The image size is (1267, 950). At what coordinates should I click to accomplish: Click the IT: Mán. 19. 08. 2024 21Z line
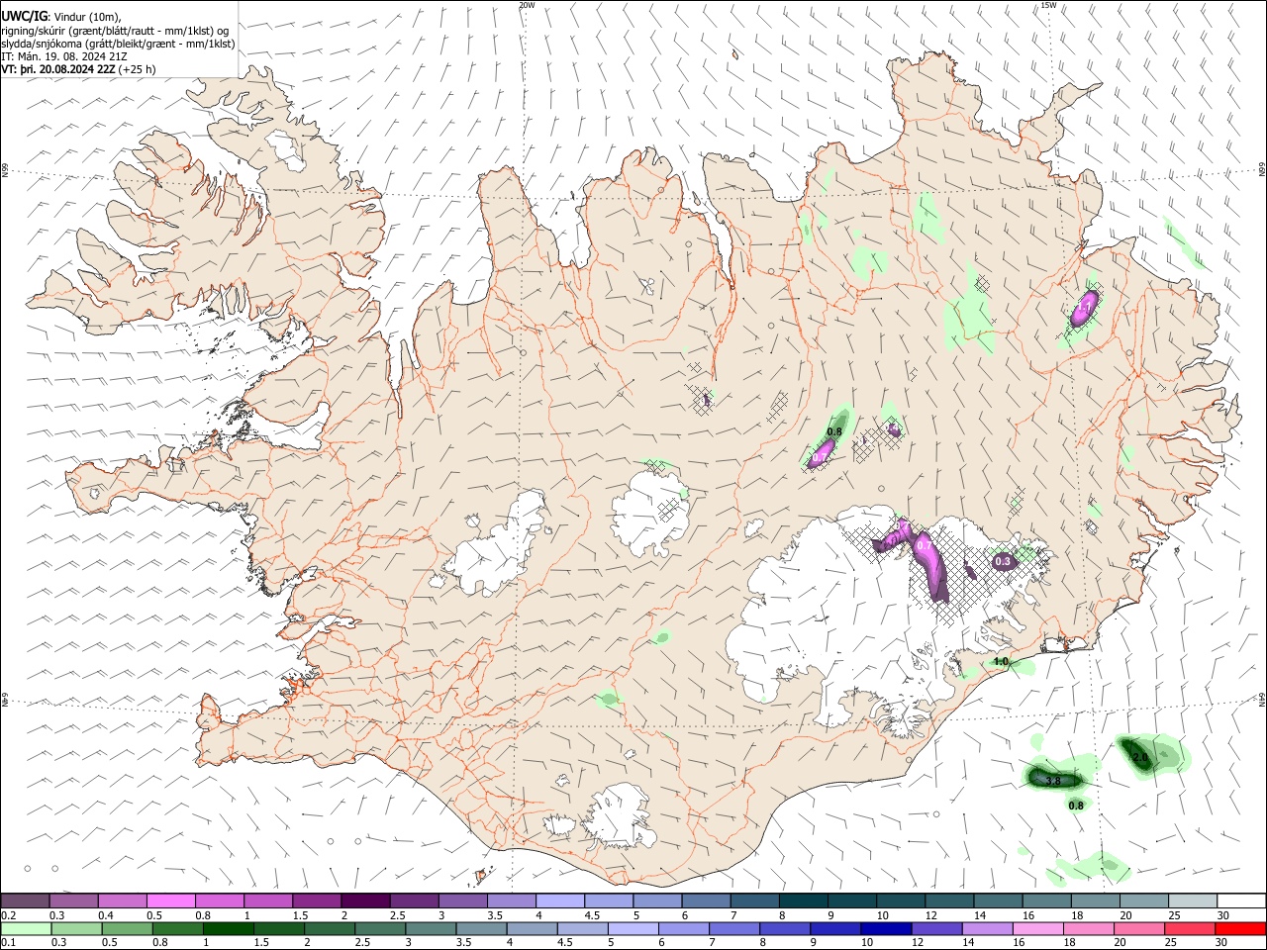[x=64, y=57]
